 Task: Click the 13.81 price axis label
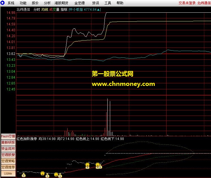[11, 48]
